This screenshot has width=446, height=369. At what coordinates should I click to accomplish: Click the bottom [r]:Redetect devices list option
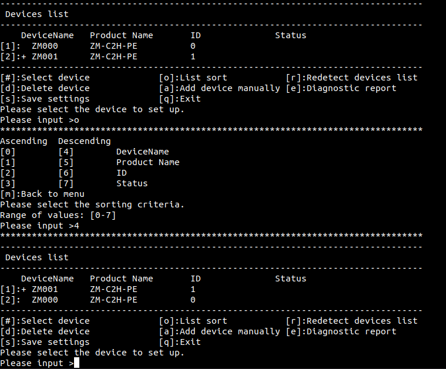click(x=351, y=321)
